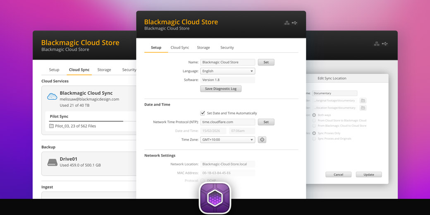Click the Documentary name field
The image size is (430, 215).
point(334,93)
